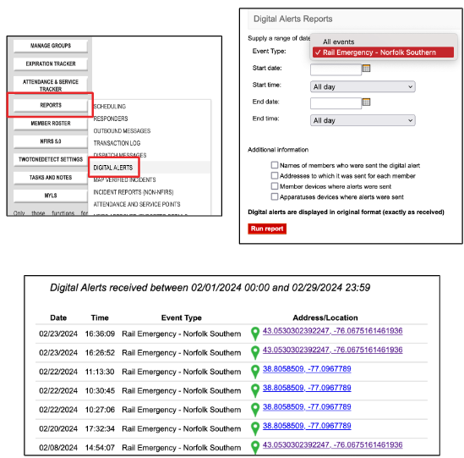Open the Member Roster button
The height and width of the screenshot is (458, 464).
point(51,124)
